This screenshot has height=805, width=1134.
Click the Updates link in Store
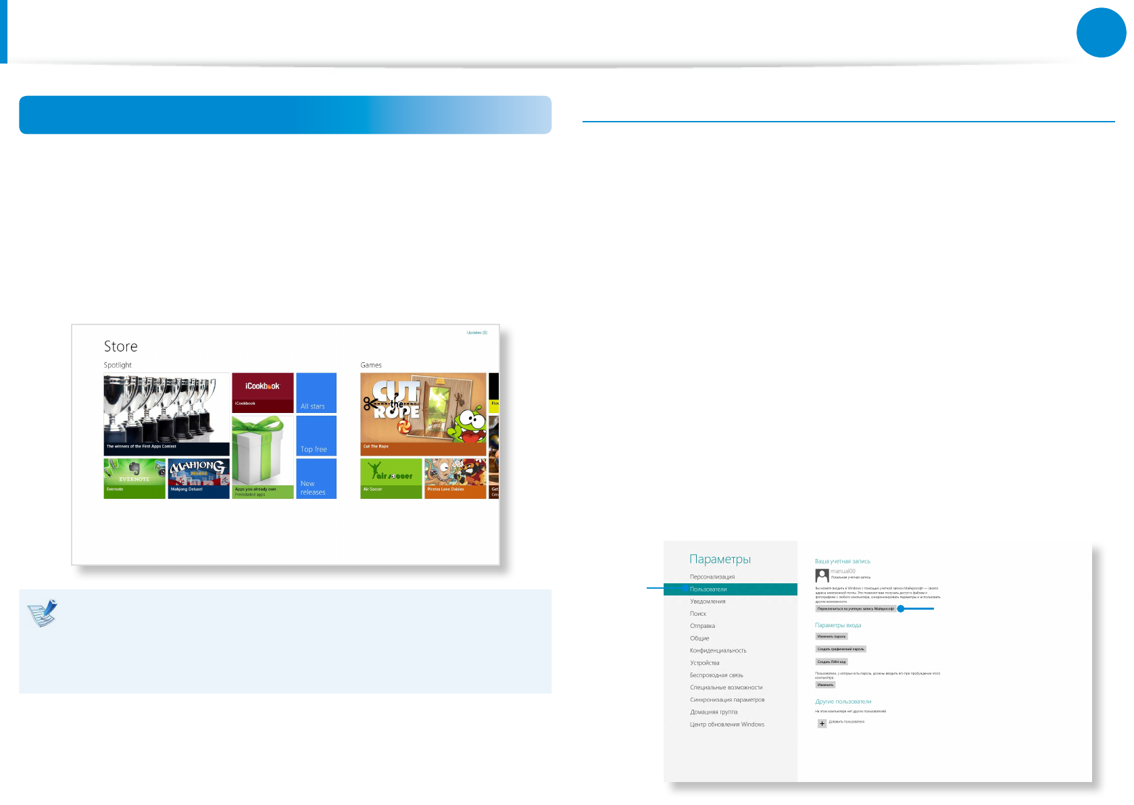tap(476, 333)
